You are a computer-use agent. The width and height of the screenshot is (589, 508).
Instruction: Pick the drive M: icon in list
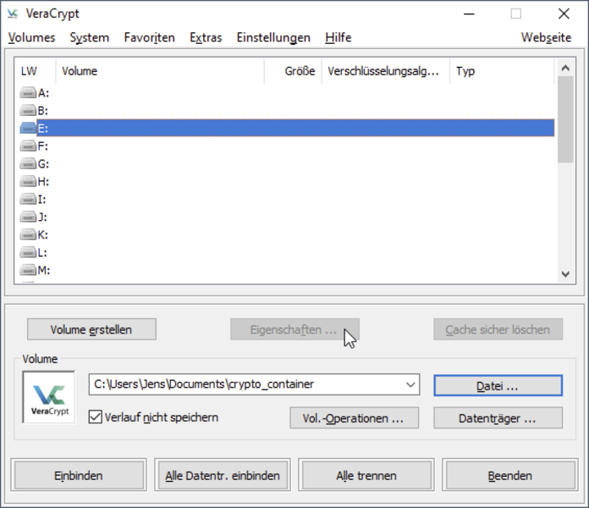28,270
